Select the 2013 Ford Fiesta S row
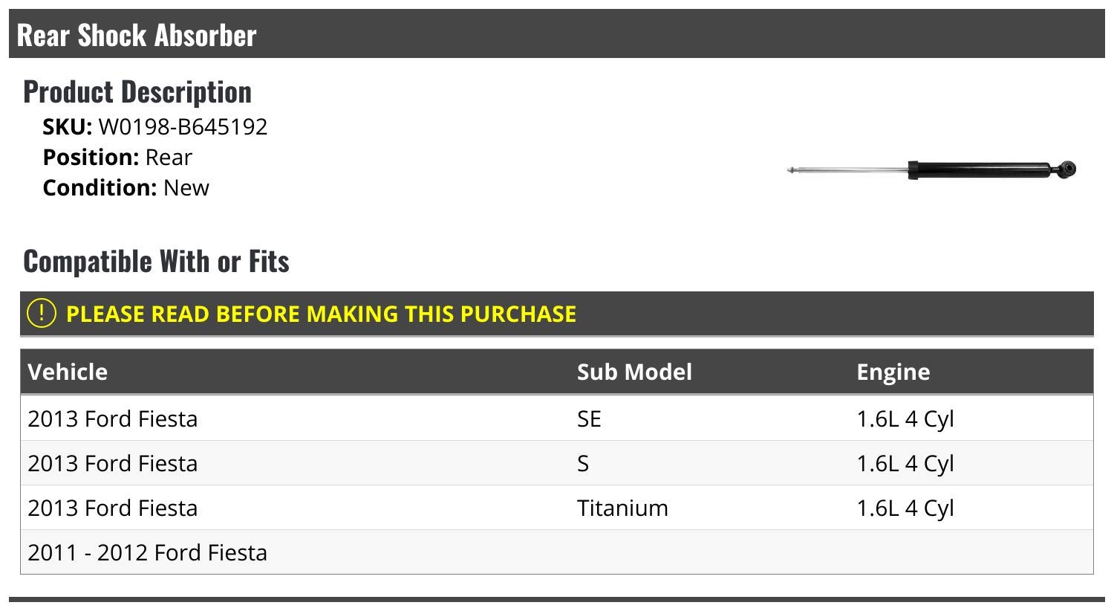Image resolution: width=1114 pixels, height=611 pixels. click(557, 463)
